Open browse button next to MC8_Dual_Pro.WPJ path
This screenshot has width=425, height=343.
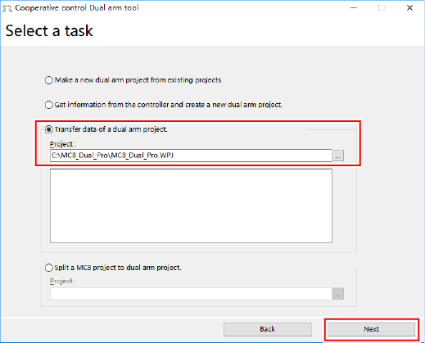pyautogui.click(x=337, y=156)
